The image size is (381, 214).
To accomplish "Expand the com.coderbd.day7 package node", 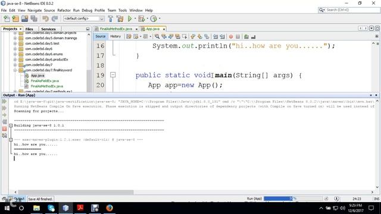I will (x=15, y=65).
